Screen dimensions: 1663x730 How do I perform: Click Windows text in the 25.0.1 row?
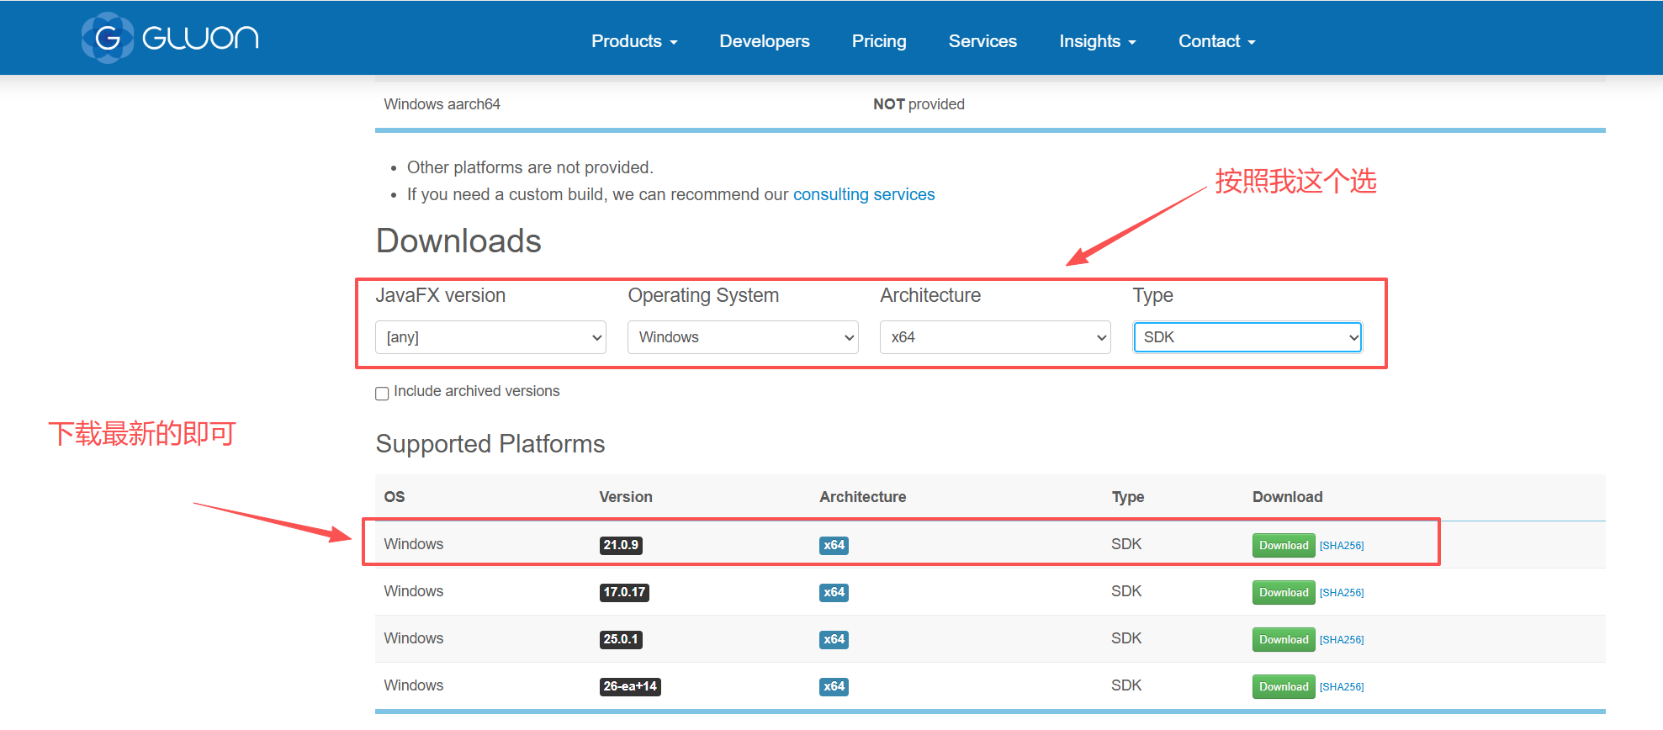[414, 638]
